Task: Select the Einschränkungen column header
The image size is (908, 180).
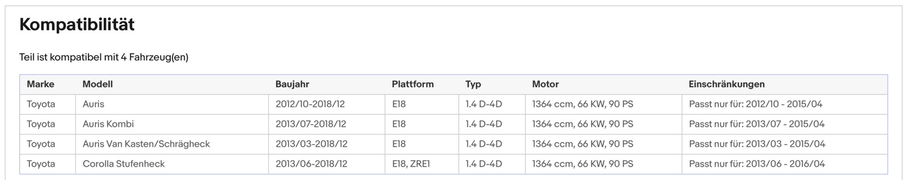Action: (x=726, y=84)
